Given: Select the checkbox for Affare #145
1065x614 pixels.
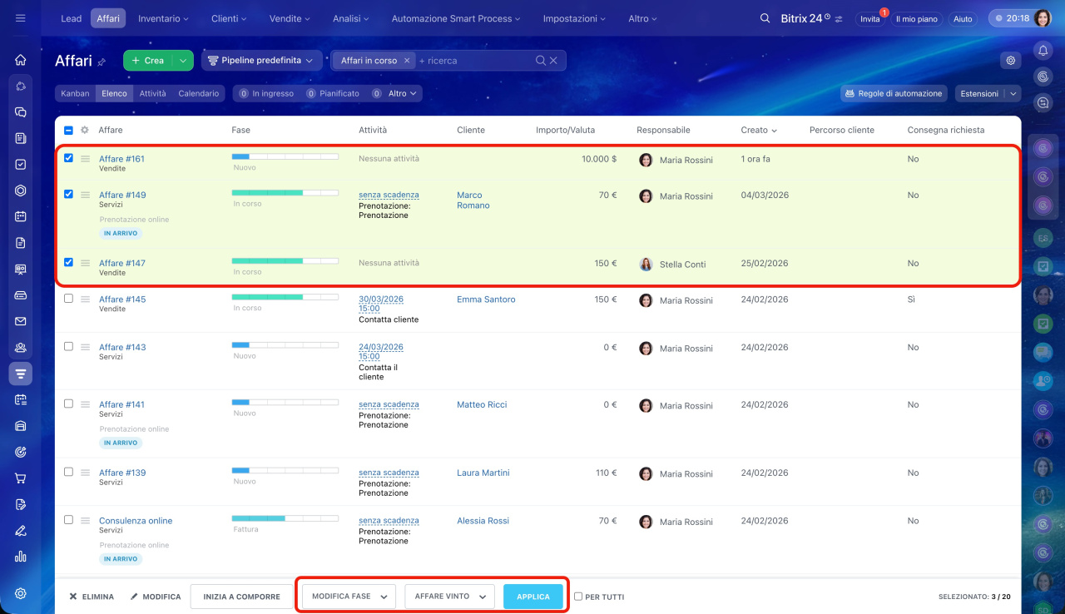Looking at the screenshot, I should click(69, 299).
